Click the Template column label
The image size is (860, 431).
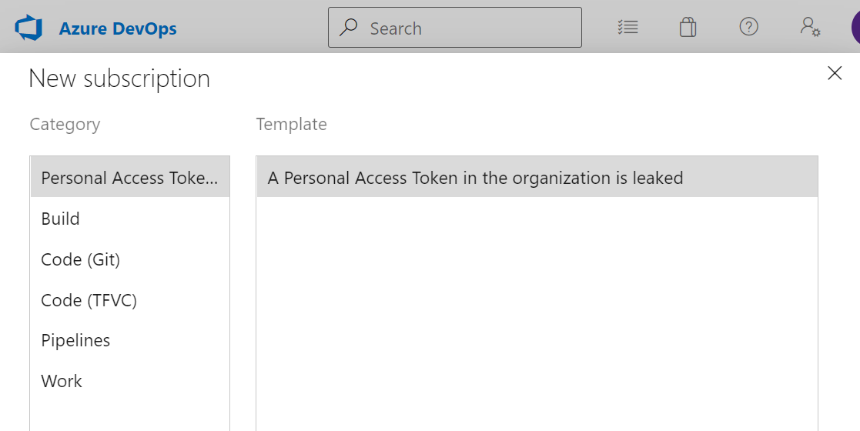point(291,124)
